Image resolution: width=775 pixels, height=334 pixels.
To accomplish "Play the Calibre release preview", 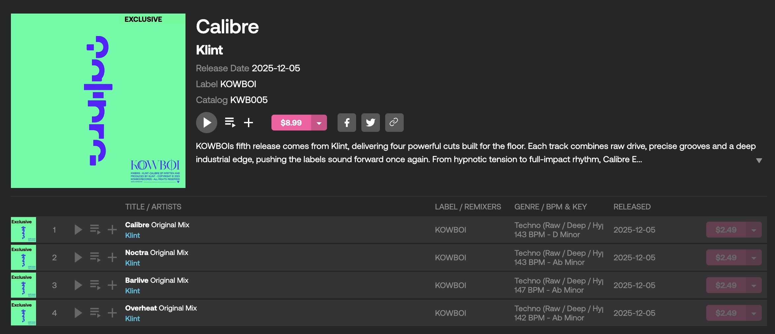I will coord(207,123).
